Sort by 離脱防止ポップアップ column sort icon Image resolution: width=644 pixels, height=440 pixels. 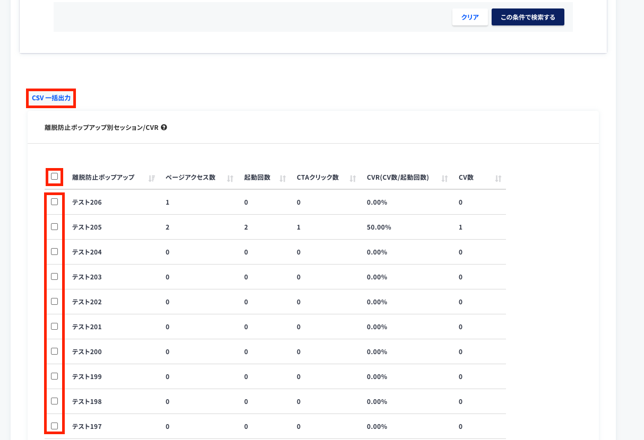(x=152, y=179)
